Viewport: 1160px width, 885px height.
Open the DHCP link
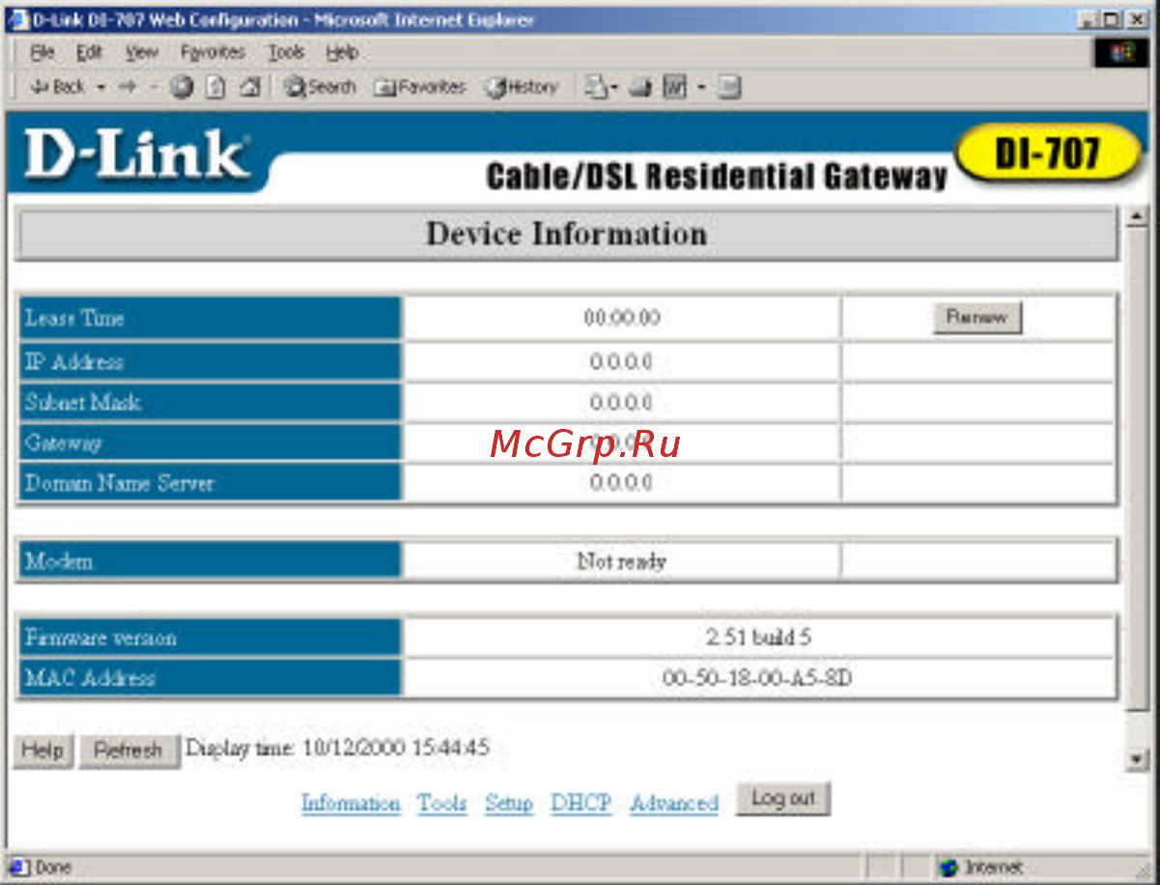point(580,803)
